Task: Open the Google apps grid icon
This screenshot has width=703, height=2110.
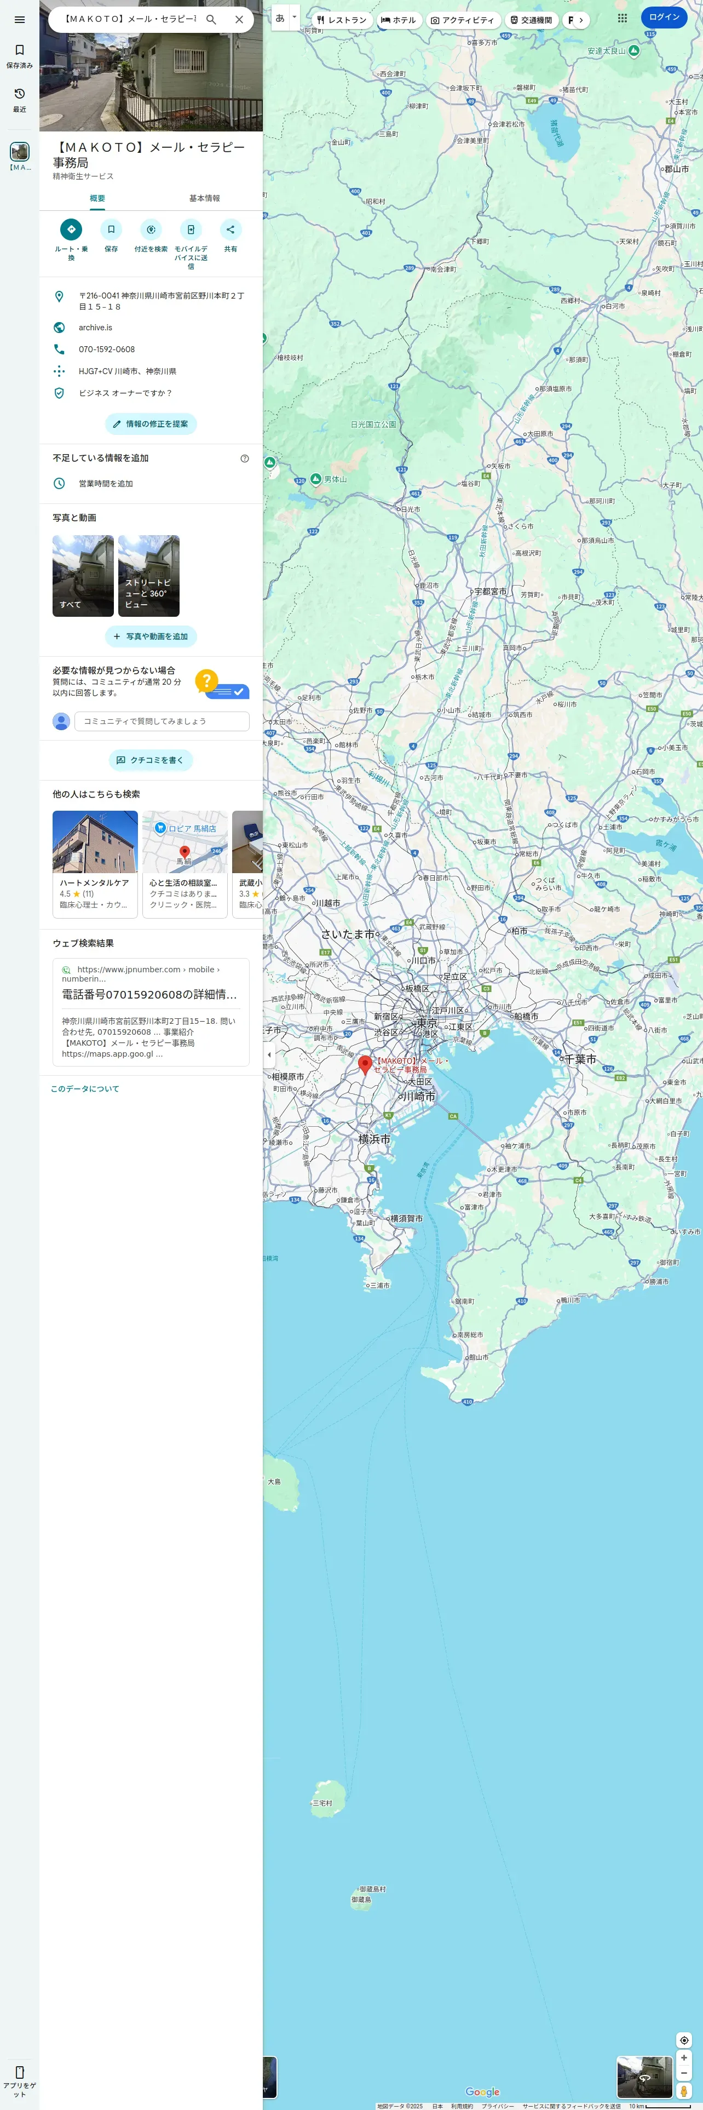Action: 622,17
